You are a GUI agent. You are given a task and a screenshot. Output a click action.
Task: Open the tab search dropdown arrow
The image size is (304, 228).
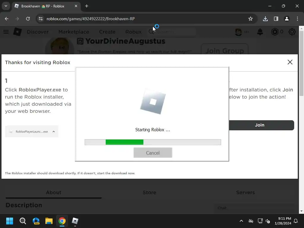point(6,6)
